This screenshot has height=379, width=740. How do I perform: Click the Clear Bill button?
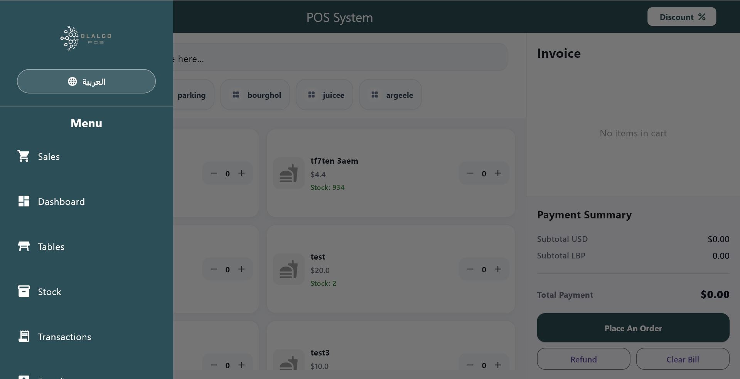click(683, 359)
